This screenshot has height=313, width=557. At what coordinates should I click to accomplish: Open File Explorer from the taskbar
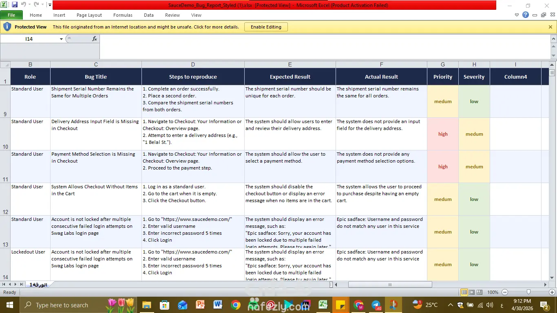(x=146, y=305)
